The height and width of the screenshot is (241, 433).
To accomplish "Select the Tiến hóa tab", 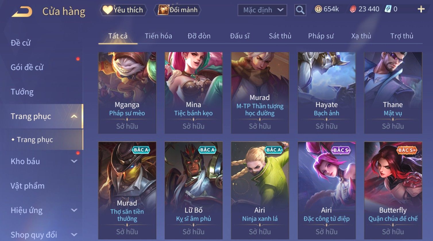I will (158, 36).
